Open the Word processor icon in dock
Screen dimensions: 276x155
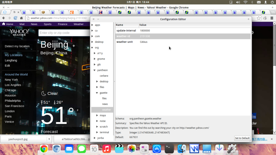[194, 149]
